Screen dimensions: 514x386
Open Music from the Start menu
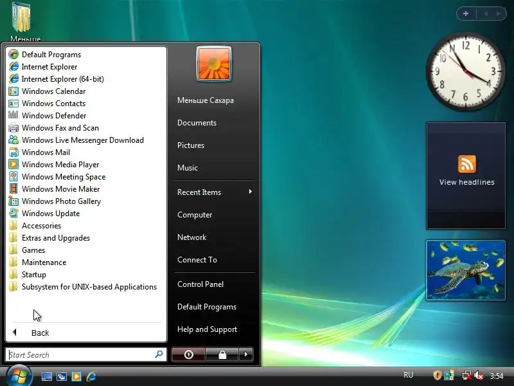188,168
